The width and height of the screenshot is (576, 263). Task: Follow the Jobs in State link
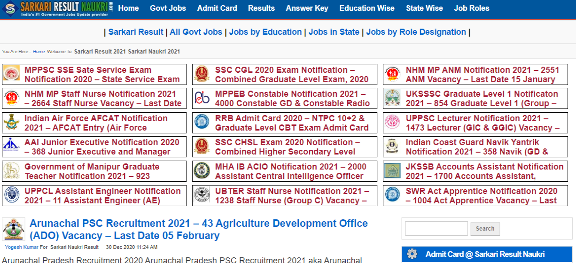click(x=334, y=32)
